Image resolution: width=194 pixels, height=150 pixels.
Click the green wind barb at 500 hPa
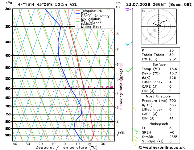(x=129, y=70)
